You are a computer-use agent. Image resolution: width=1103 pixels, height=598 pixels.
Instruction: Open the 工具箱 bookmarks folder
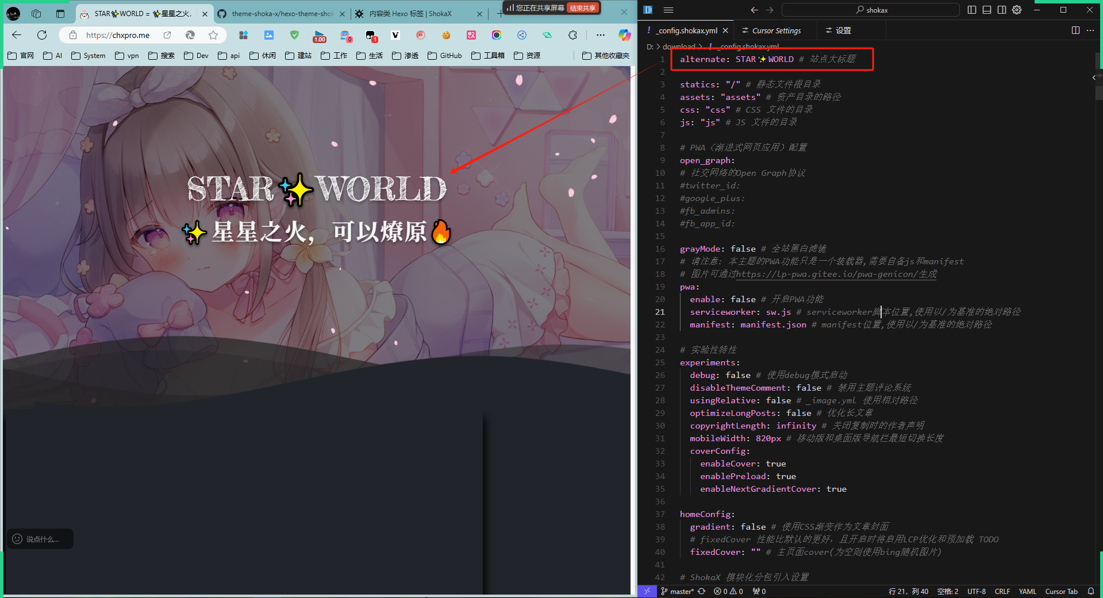(x=488, y=56)
